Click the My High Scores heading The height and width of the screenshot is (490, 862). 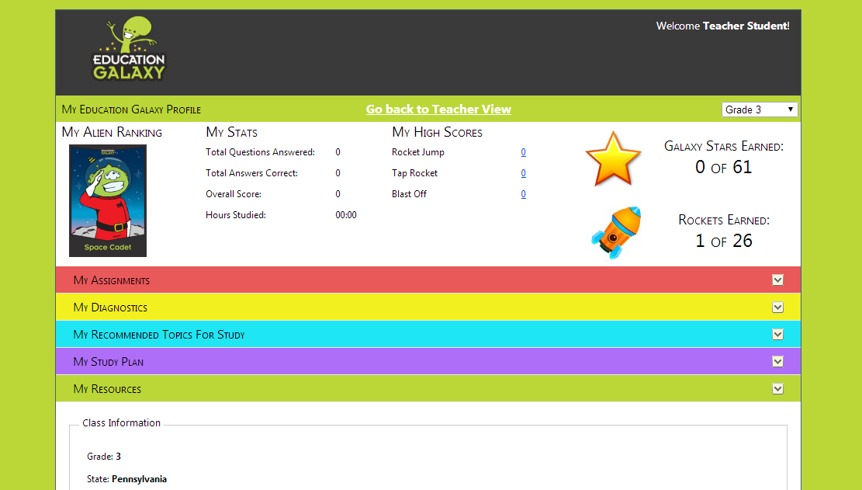point(437,133)
